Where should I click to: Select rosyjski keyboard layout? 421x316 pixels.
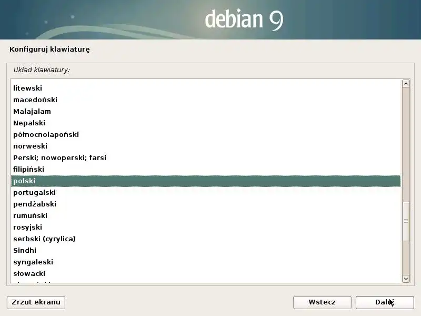pos(206,227)
